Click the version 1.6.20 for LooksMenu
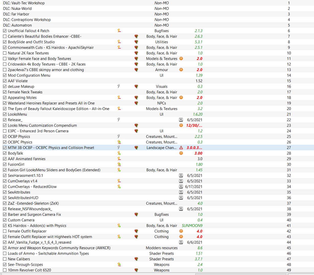Screen dimensions: 314x275 [x=198, y=114]
